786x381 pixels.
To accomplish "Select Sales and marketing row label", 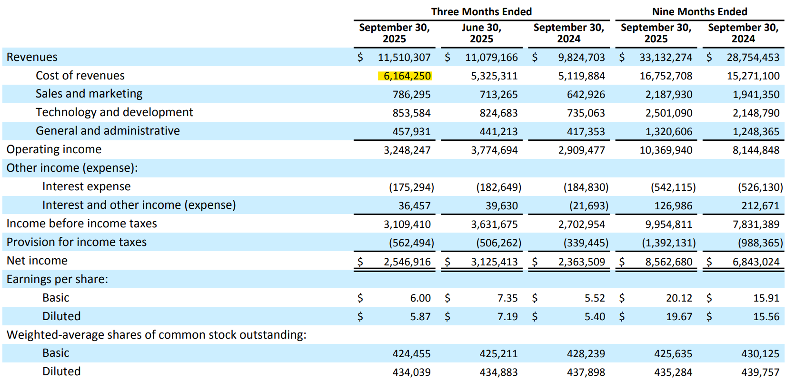I will [89, 94].
